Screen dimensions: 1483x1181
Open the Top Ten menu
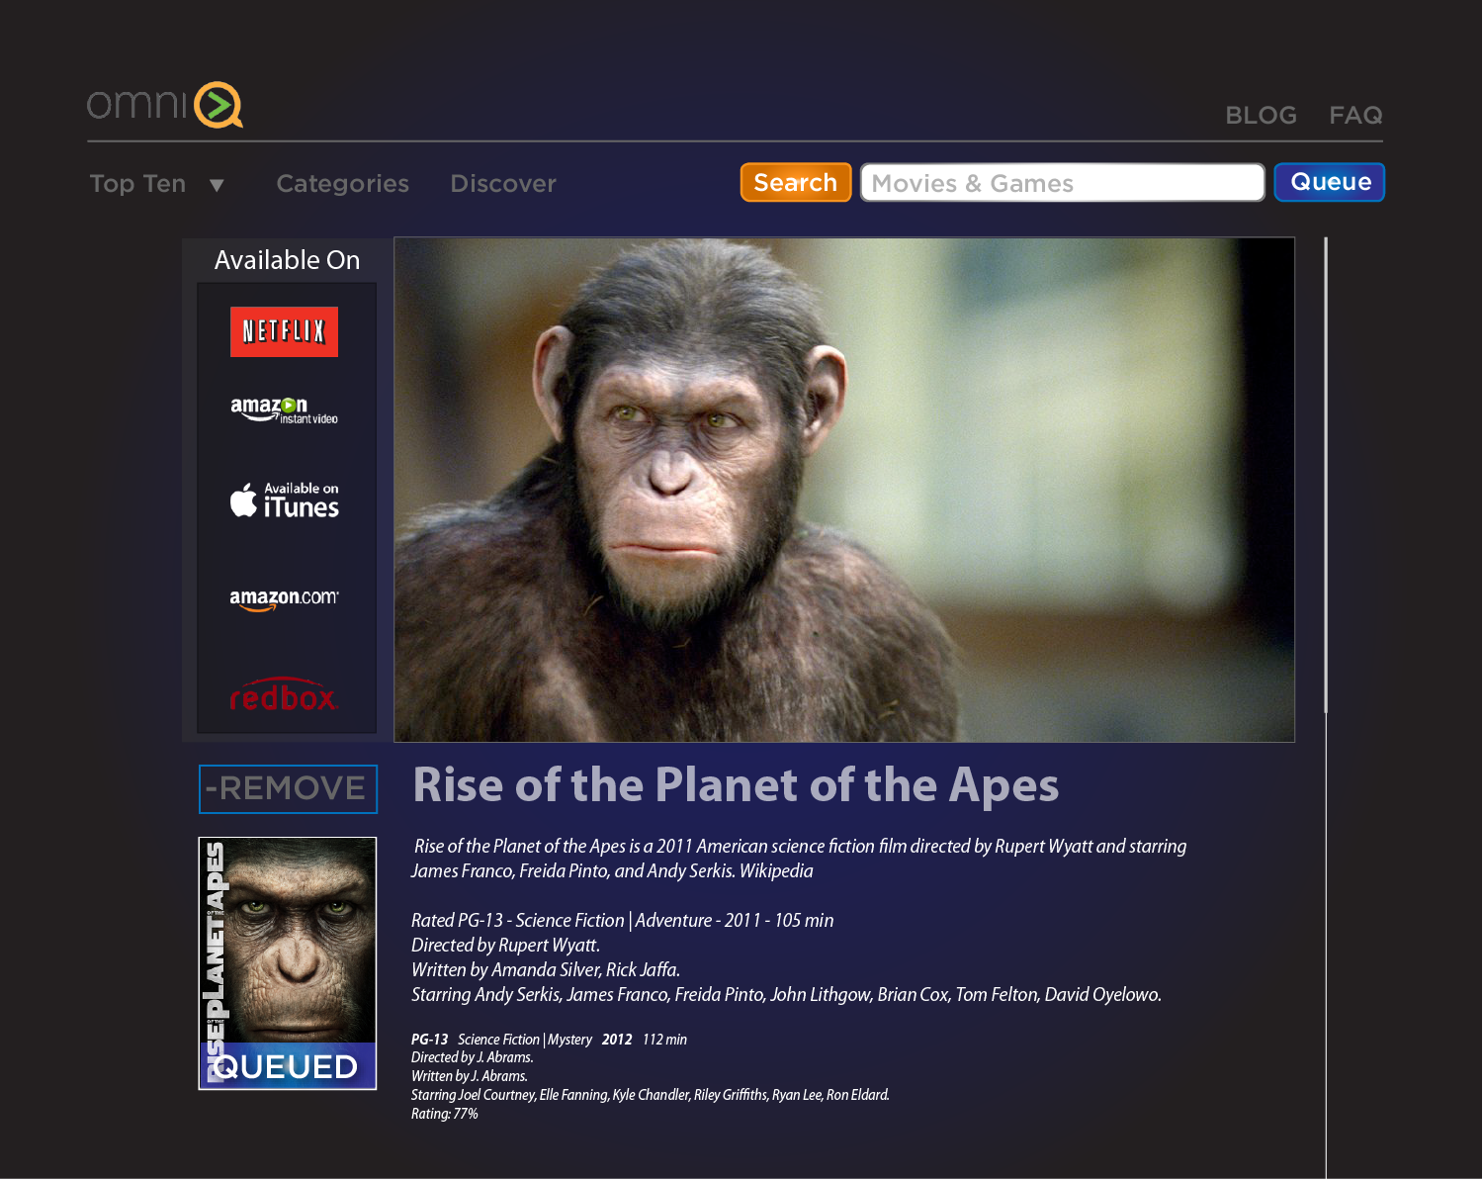pyautogui.click(x=138, y=184)
